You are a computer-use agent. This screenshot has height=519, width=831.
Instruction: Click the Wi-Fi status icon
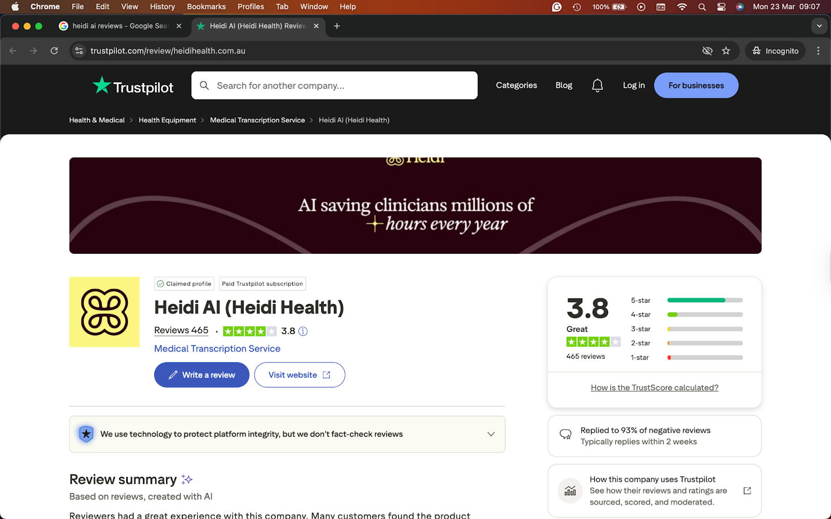682,7
